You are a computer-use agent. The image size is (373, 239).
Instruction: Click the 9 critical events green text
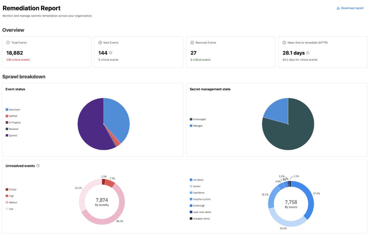coord(200,60)
